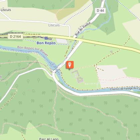This screenshot has height=140, width=140.
Task: Click the Parc Al Lann label
Action: coord(49,139)
